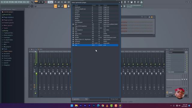Toggle favorite checkbox on highlighted Diva VST3 row
The width and height of the screenshot is (192, 108).
tap(73, 45)
